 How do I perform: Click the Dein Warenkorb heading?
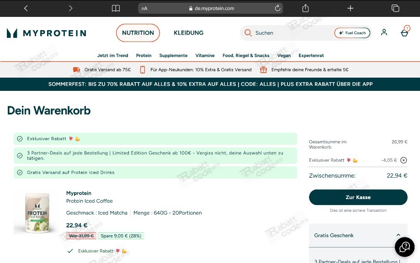pyautogui.click(x=49, y=110)
